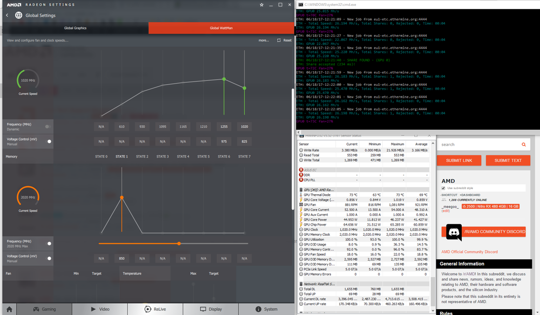Open the AMD Official Community Discord link
Viewport: 540px width, 315px height.
point(468,252)
